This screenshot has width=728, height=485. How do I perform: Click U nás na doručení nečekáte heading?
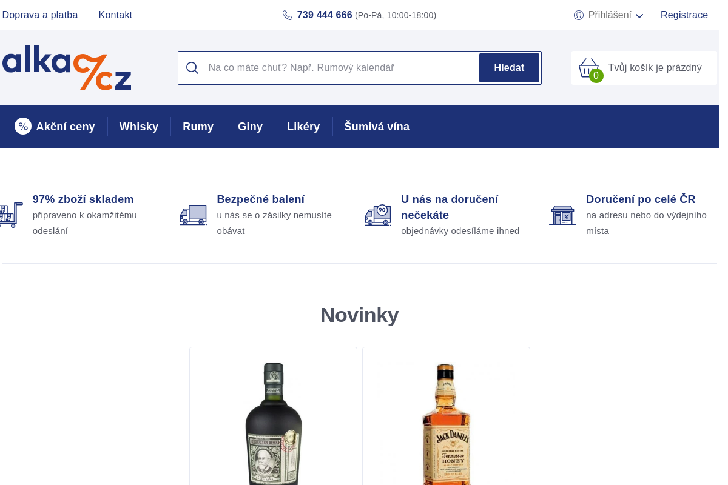tap(450, 207)
